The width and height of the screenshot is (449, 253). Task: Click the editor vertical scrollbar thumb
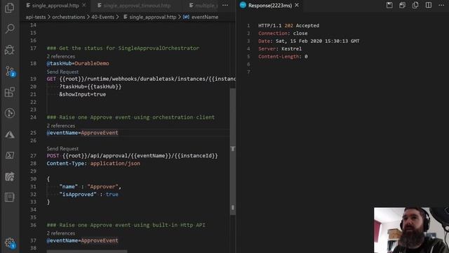[232, 152]
